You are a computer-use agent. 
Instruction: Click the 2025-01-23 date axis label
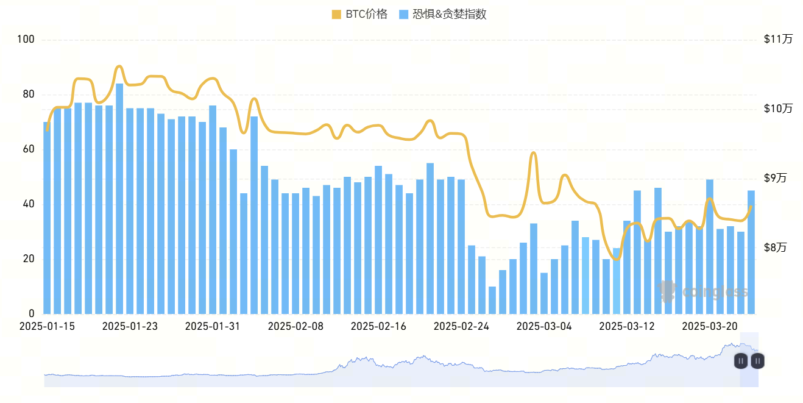[130, 326]
